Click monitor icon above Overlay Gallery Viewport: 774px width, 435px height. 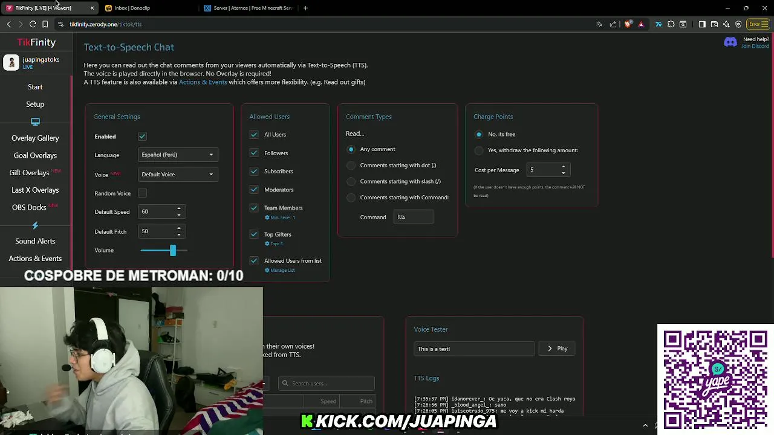tap(35, 121)
